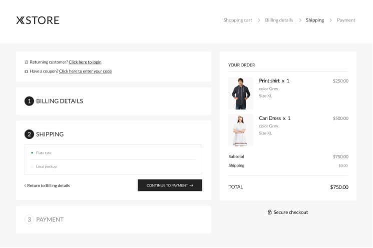Image resolution: width=373 pixels, height=248 pixels.
Task: Click the $500.00 price of Can Dress
Action: [x=340, y=118]
